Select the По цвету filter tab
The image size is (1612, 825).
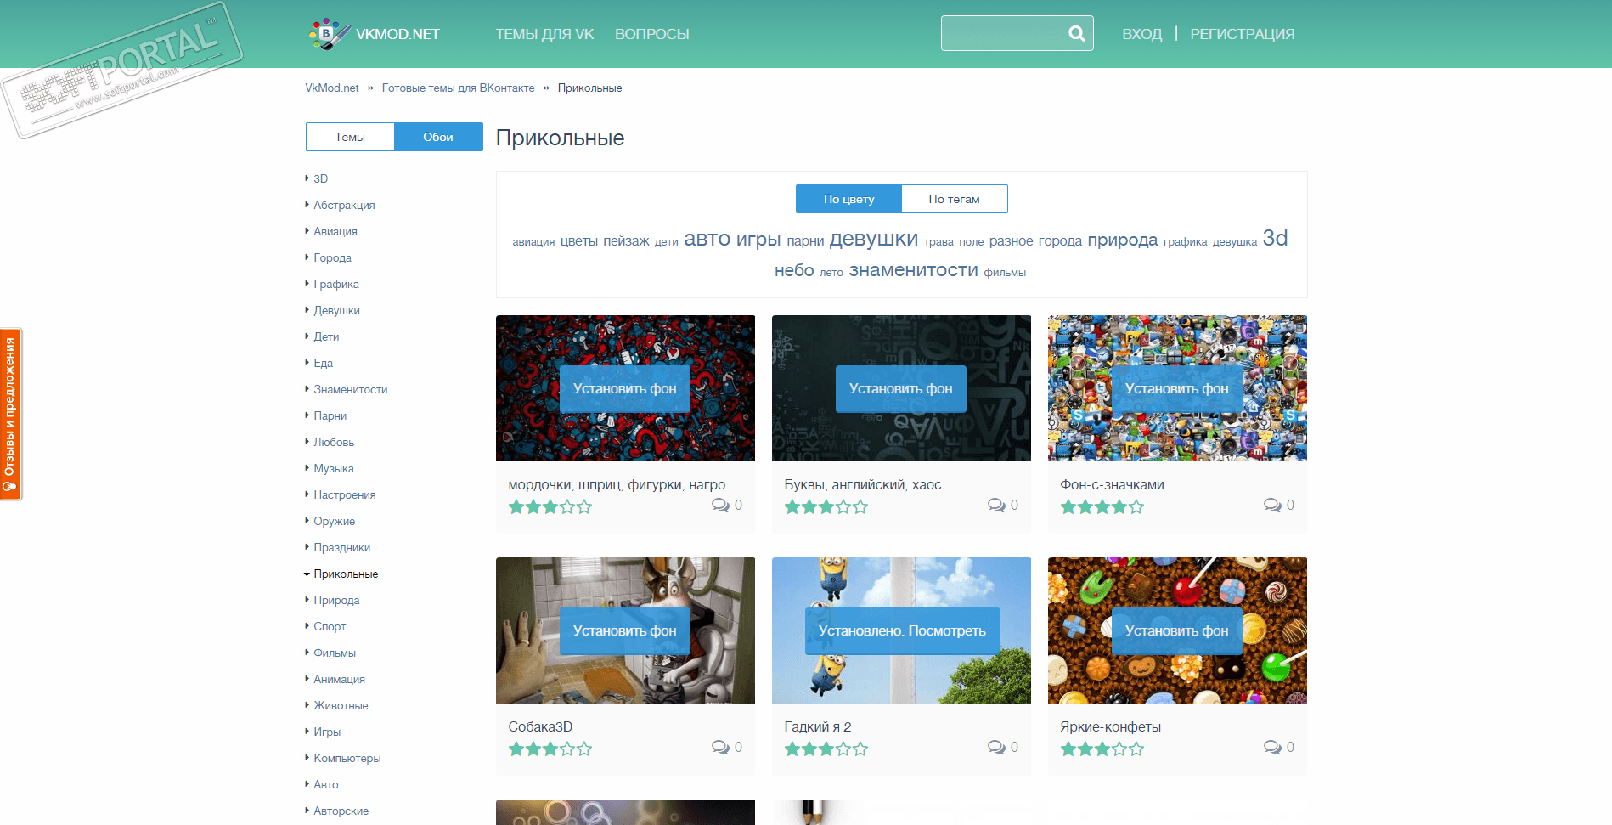tap(848, 199)
